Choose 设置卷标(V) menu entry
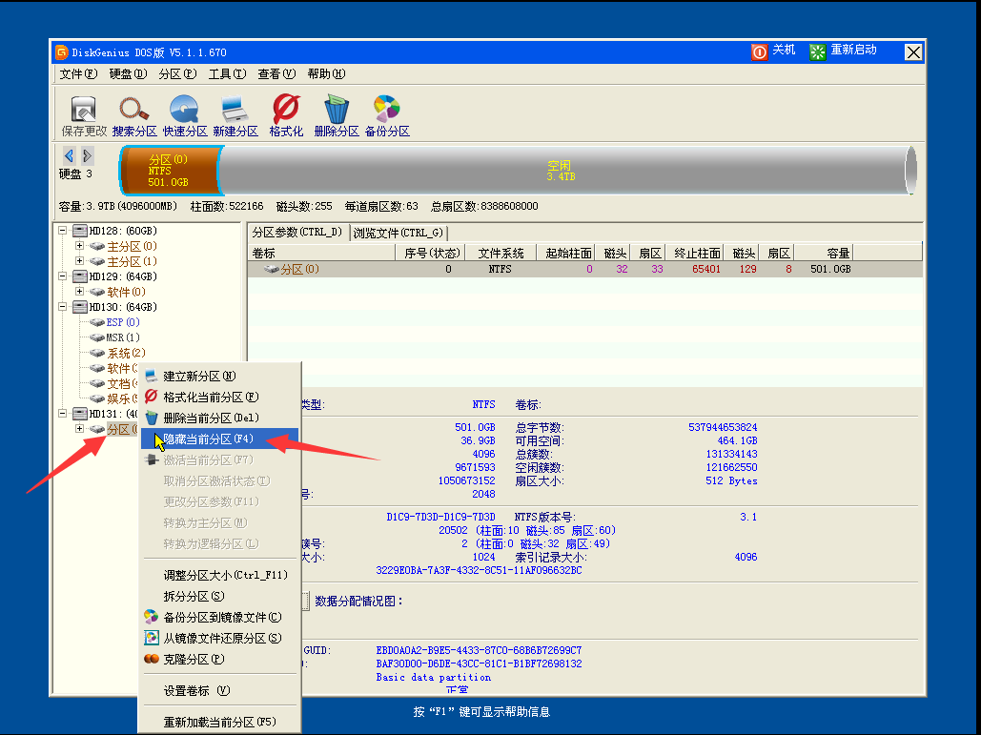The image size is (981, 735). coord(219,690)
